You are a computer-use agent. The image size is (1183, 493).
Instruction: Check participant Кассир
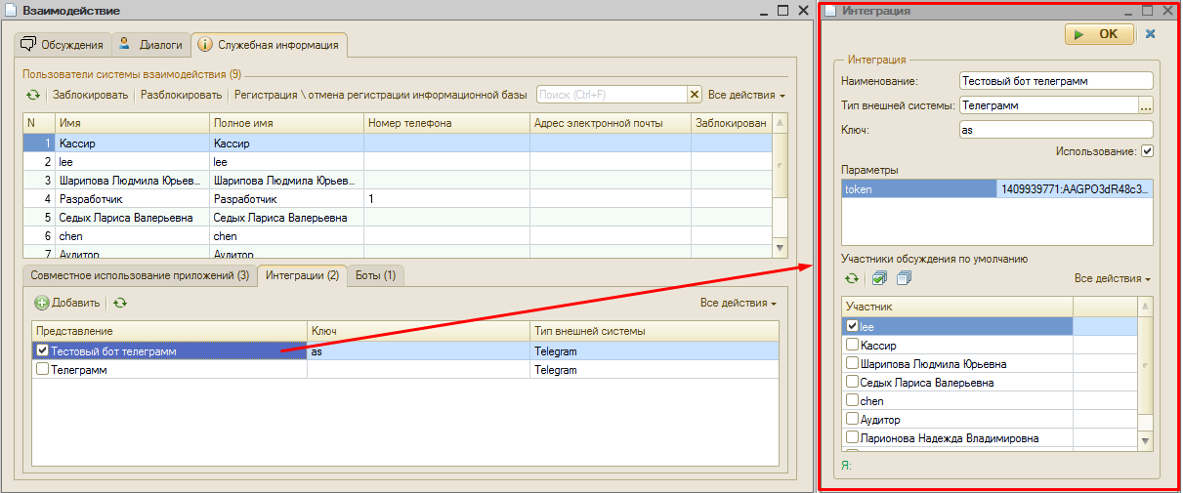(x=853, y=346)
